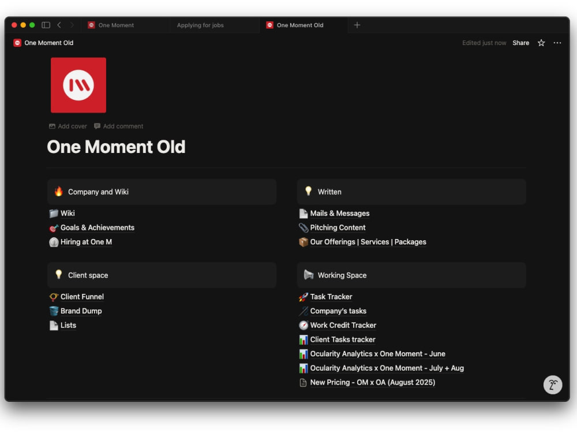Open the Task Tracker page
This screenshot has height=433, width=577.
coord(331,296)
